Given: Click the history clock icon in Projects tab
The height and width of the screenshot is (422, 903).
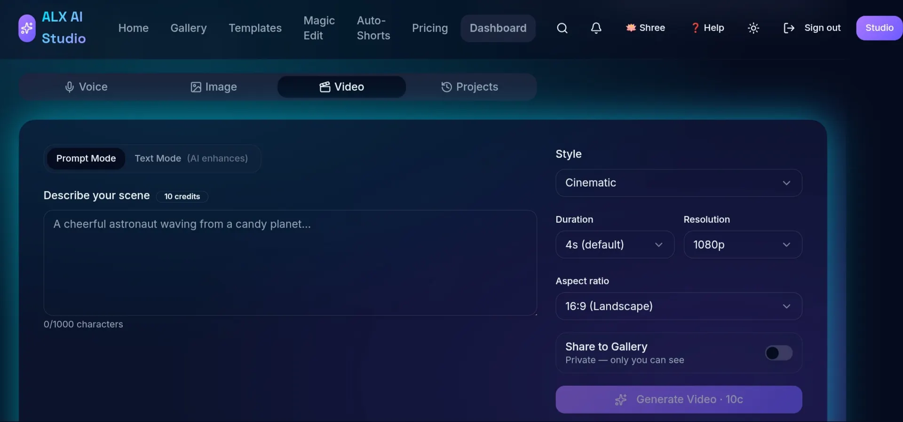Looking at the screenshot, I should 446,87.
